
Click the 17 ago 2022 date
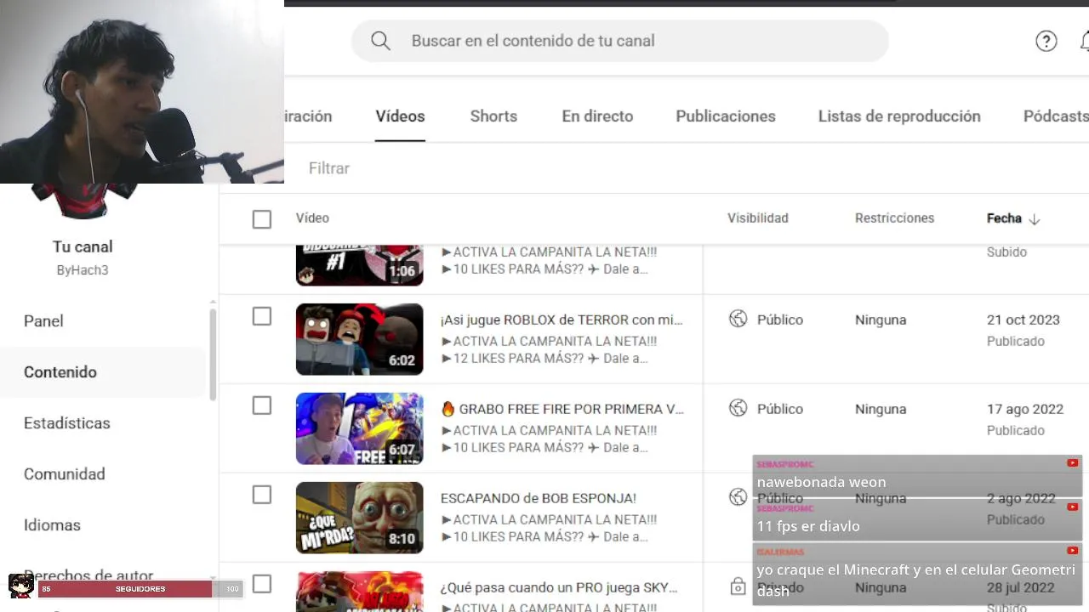tap(1025, 409)
